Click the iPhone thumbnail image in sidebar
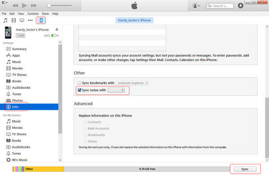The image size is (269, 176). point(8,32)
